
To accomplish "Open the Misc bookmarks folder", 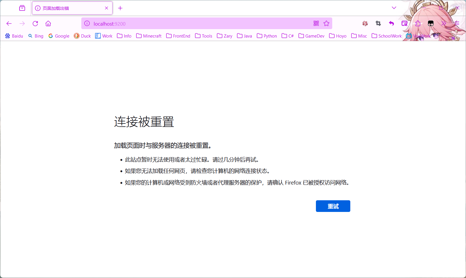I will [359, 36].
